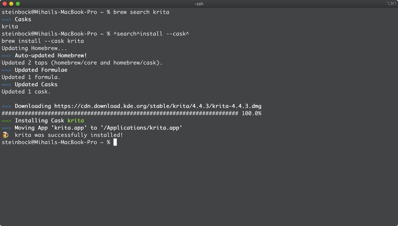Click the green 'krita' cask name
The width and height of the screenshot is (398, 226).
click(x=76, y=121)
